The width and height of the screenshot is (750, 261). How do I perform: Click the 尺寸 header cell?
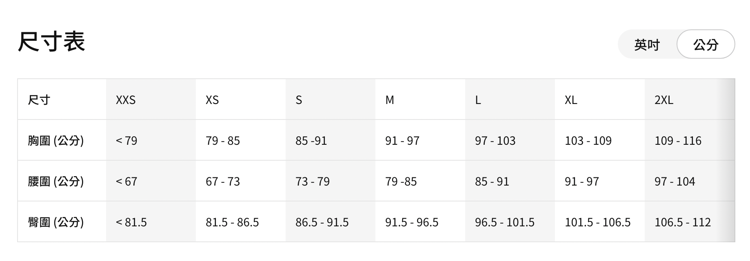pyautogui.click(x=39, y=100)
